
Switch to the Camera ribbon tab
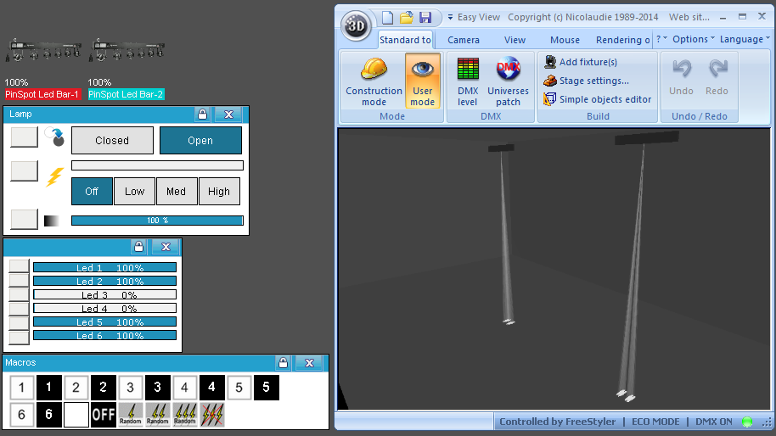(464, 40)
